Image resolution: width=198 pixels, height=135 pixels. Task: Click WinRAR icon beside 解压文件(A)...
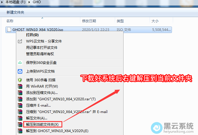(20, 118)
